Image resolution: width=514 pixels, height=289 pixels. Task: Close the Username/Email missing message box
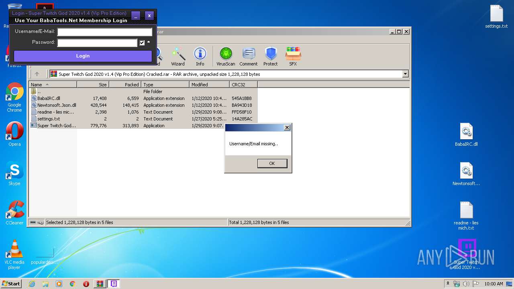(287, 128)
